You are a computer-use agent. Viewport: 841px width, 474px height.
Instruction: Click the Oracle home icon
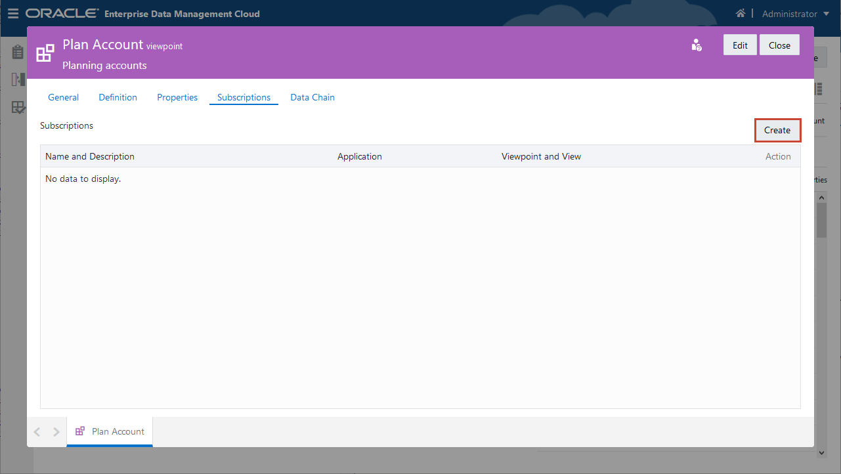coord(741,13)
